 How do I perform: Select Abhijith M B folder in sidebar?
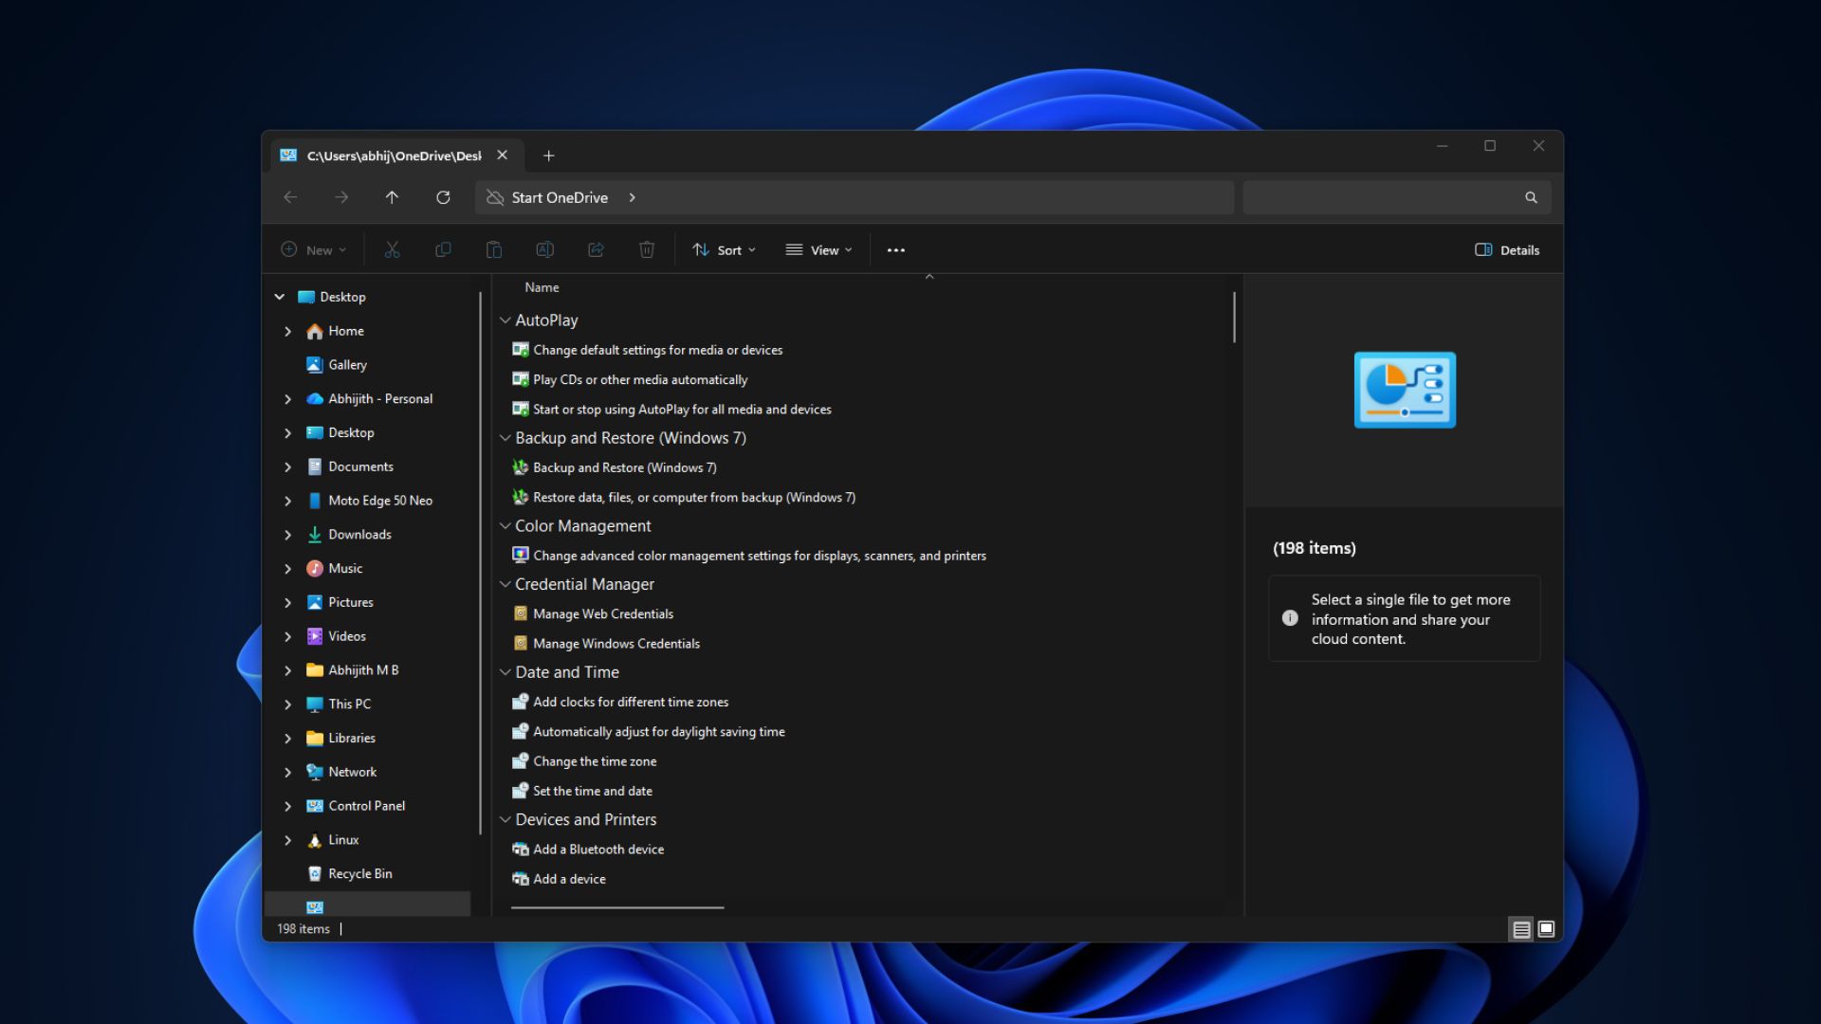pos(363,670)
